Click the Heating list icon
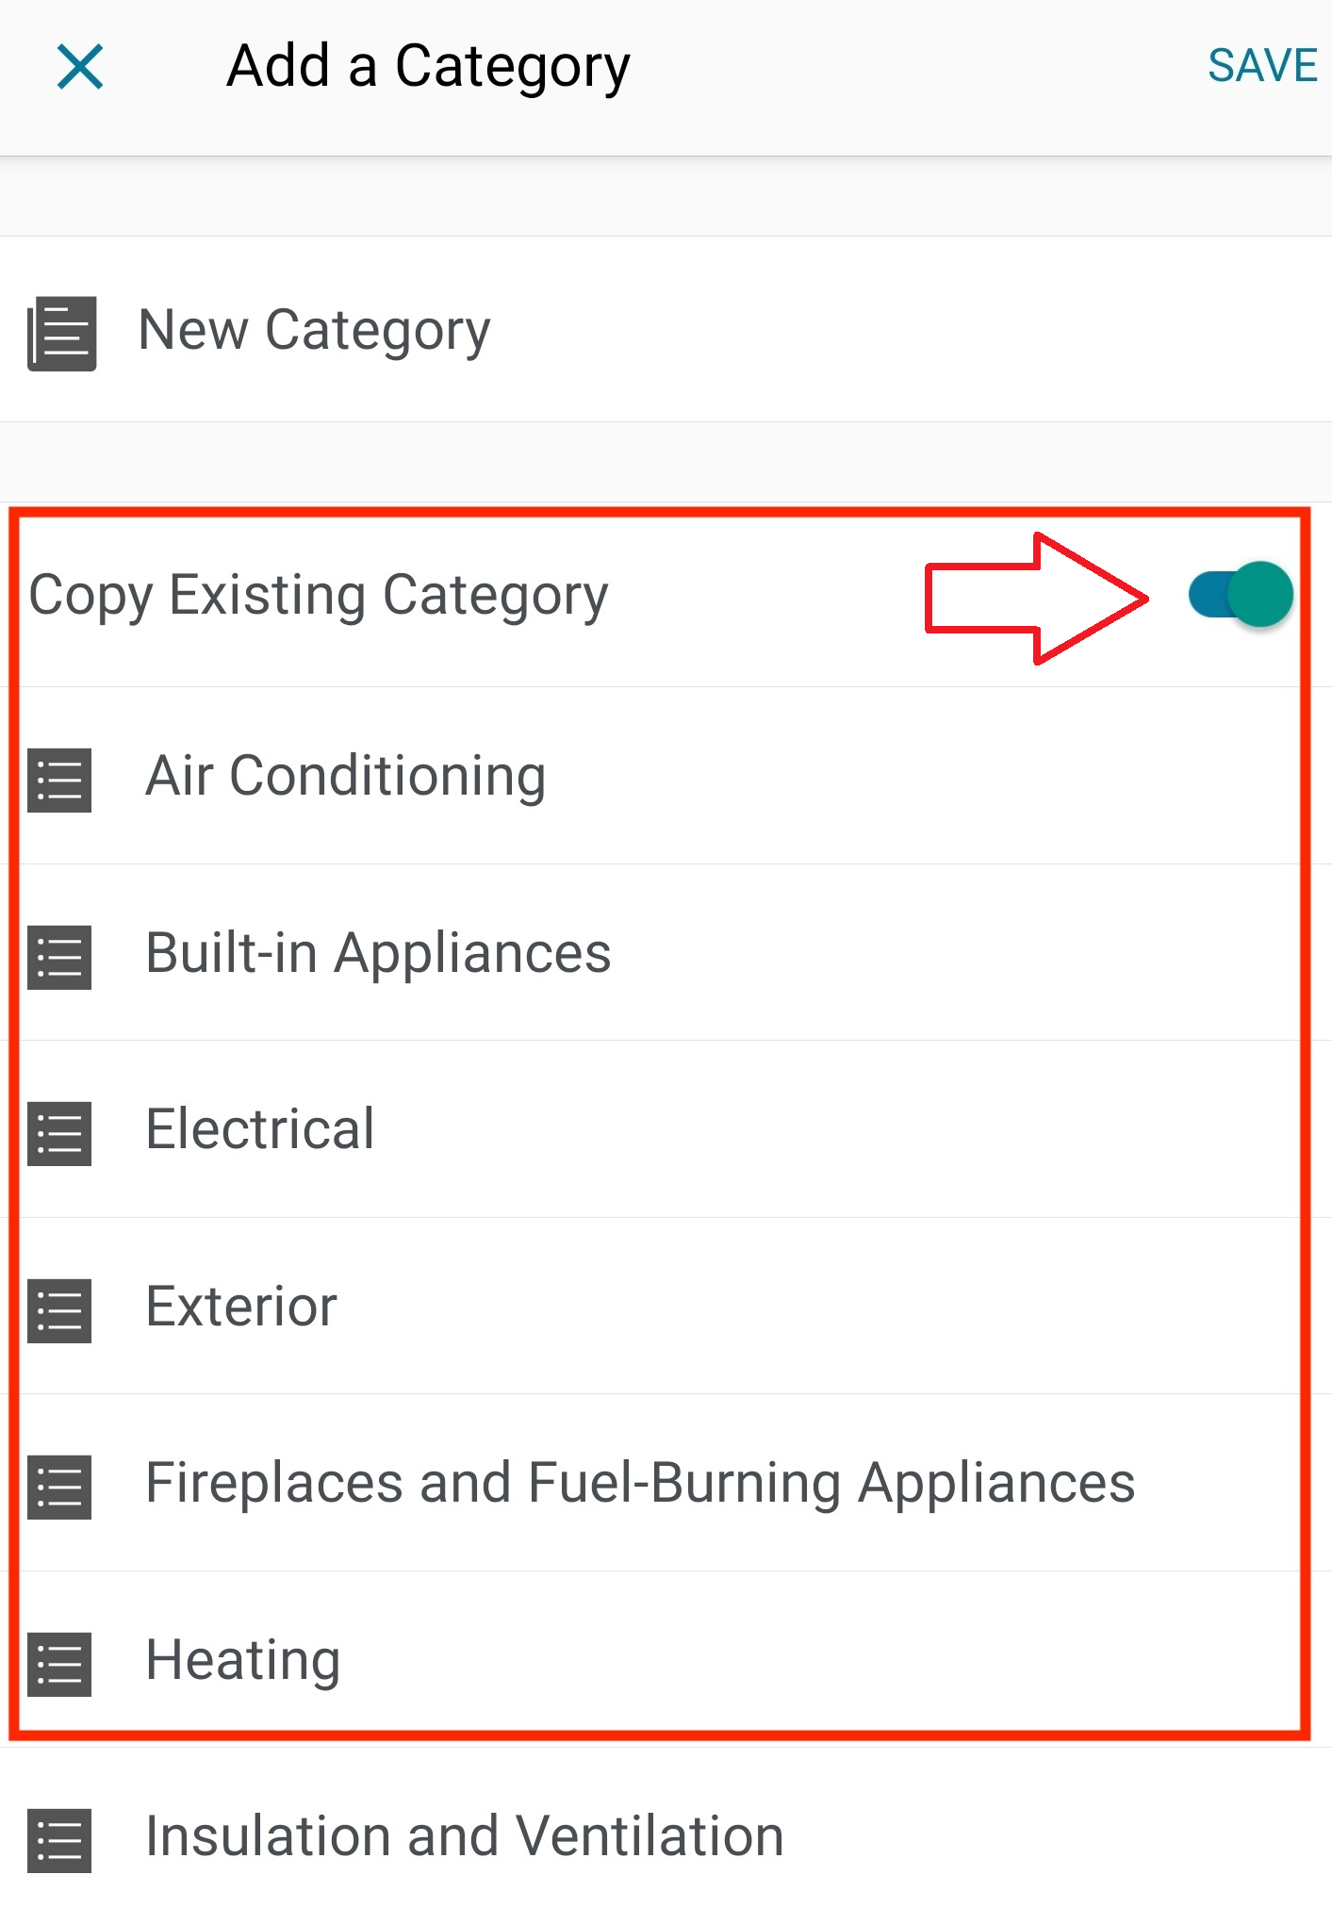Image resolution: width=1332 pixels, height=1924 pixels. point(59,1664)
